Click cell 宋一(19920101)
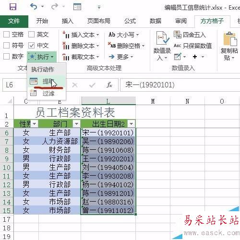The height and width of the screenshot is (240, 240). pyautogui.click(x=108, y=132)
